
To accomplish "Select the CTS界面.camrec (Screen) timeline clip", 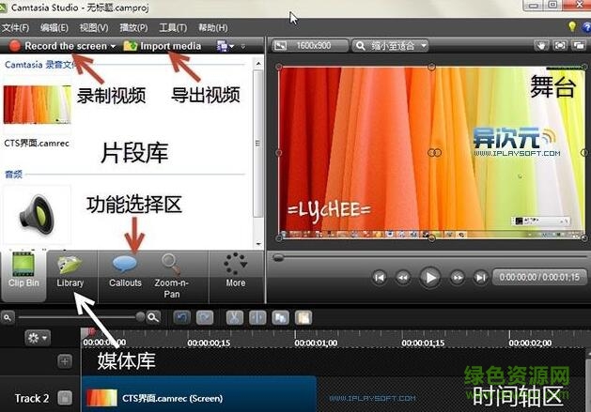I will (199, 395).
